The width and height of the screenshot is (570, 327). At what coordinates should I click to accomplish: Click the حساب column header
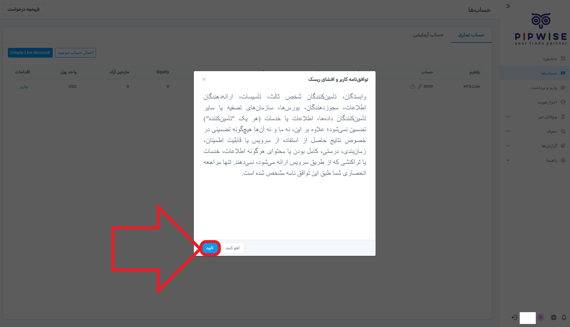(427, 72)
